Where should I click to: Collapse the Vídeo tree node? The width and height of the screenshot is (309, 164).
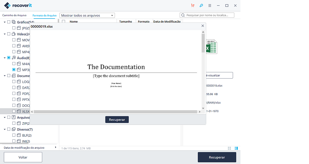tap(5, 34)
